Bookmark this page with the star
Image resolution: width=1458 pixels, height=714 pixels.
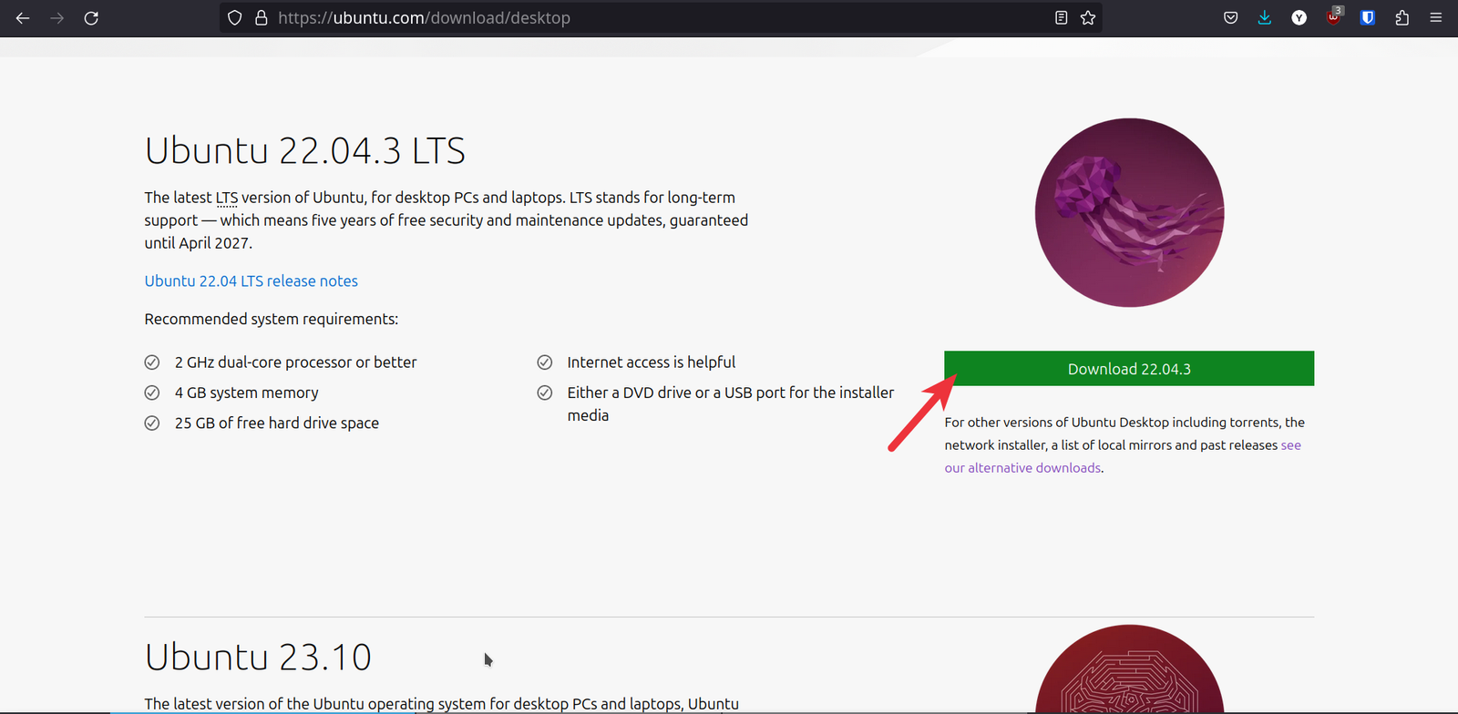point(1088,18)
